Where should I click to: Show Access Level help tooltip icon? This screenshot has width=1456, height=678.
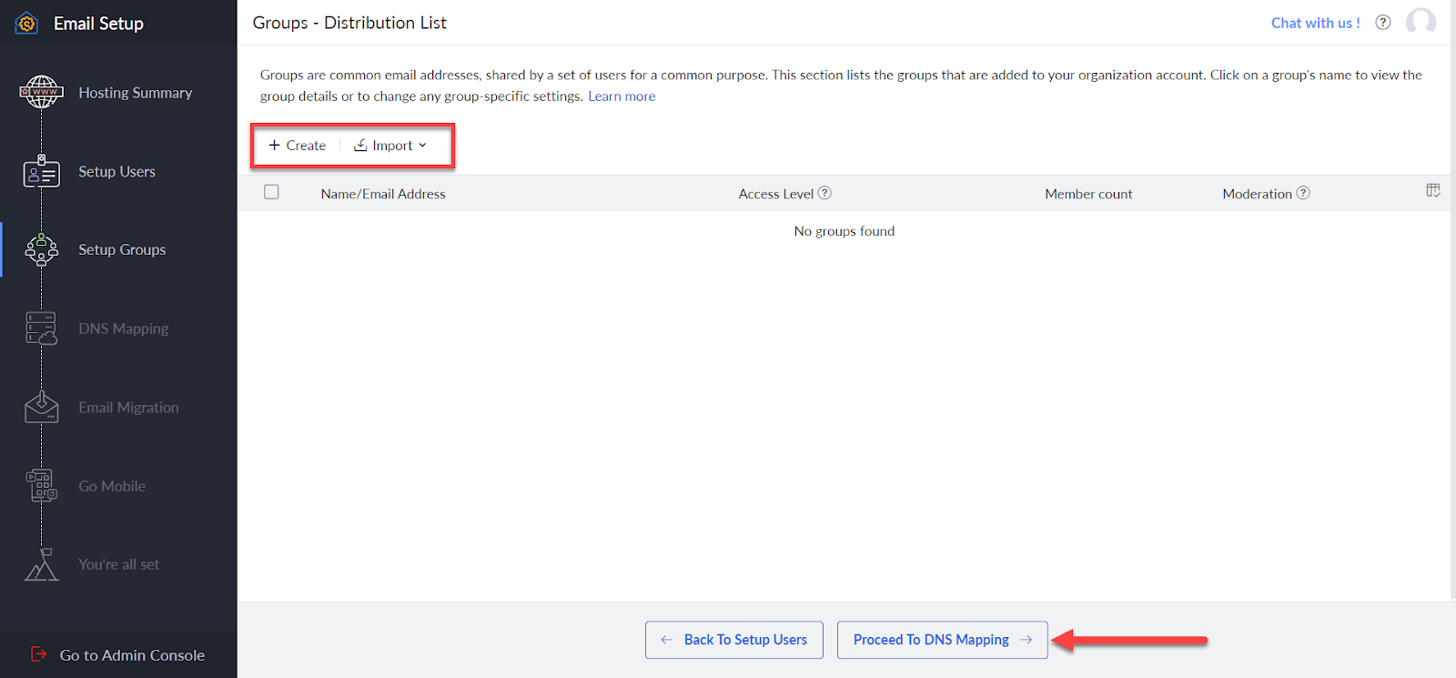click(x=824, y=193)
